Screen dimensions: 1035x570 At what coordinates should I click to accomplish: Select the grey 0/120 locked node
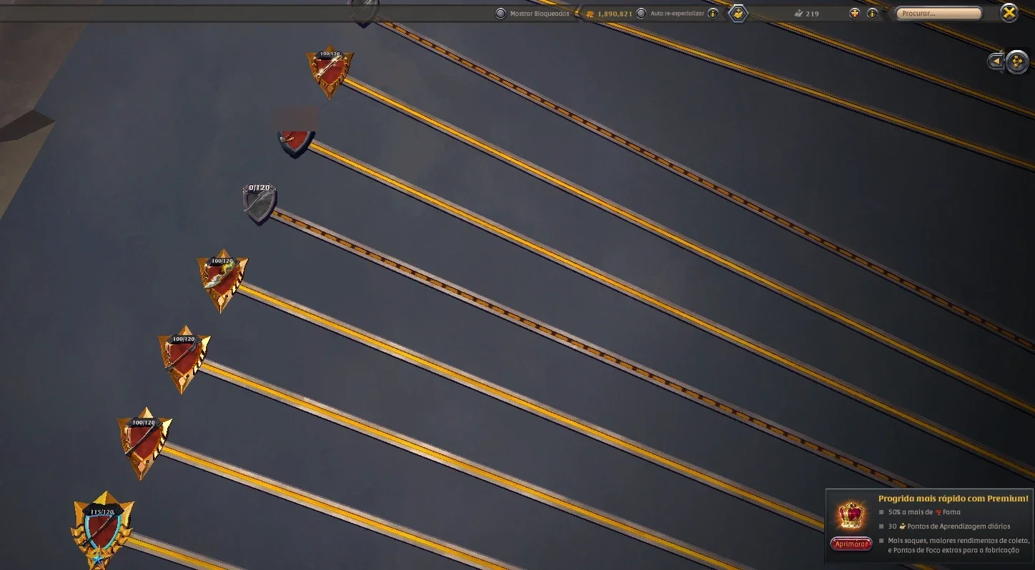[259, 204]
